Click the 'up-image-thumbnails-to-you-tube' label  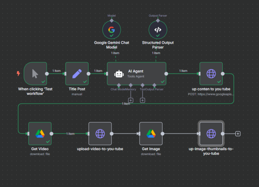pos(211,151)
